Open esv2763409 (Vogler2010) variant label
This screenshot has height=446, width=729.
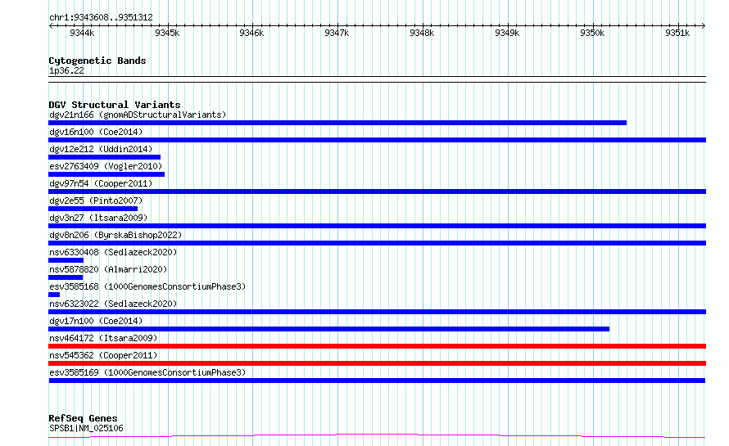[x=106, y=166]
